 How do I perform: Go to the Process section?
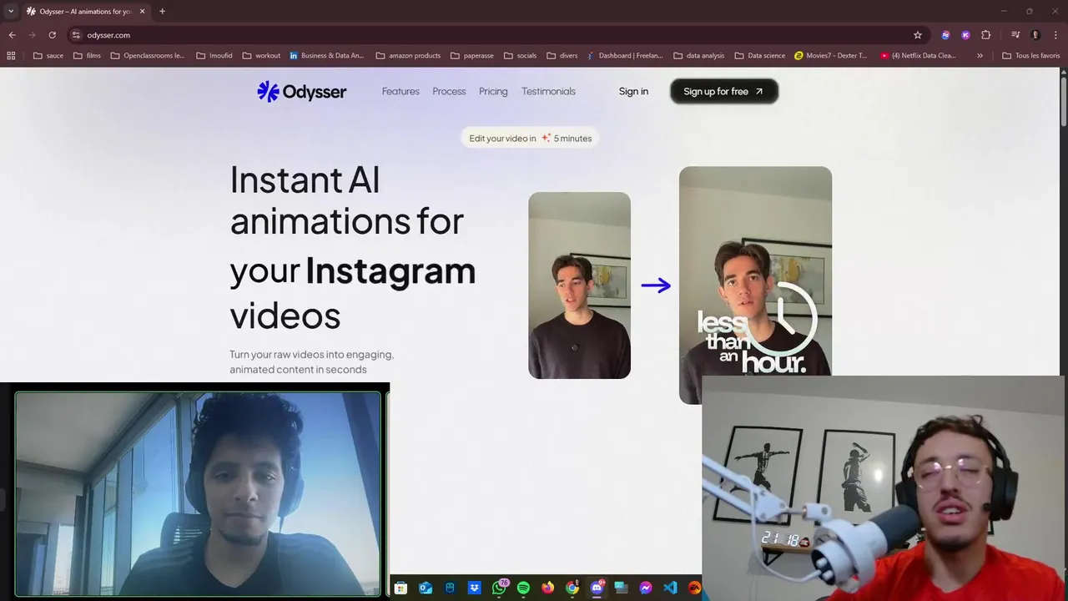coord(449,91)
